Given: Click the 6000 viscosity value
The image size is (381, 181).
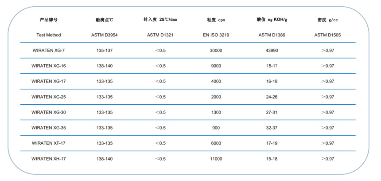Looking at the screenshot, I should (216, 143).
